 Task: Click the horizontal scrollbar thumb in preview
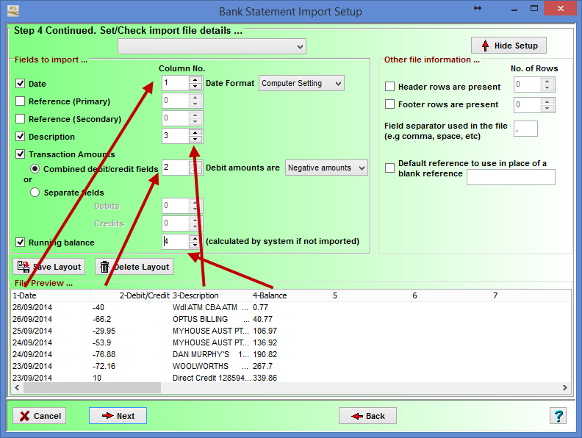pos(92,387)
